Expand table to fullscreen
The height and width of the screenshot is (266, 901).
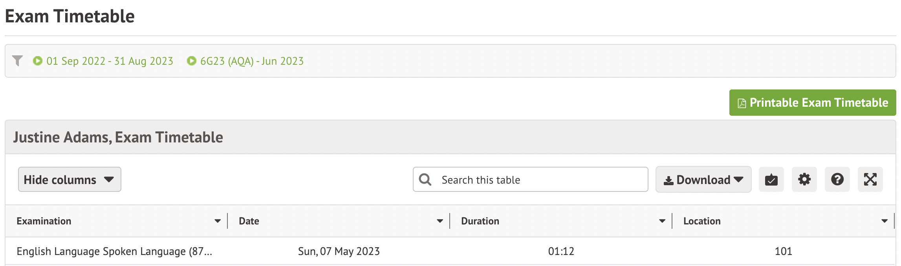pyautogui.click(x=870, y=180)
